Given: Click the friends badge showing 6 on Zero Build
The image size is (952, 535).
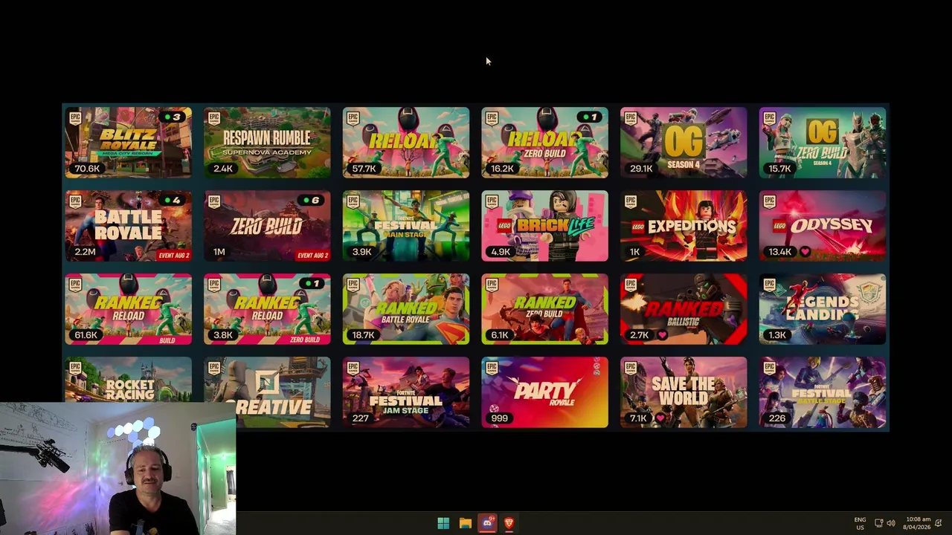Looking at the screenshot, I should 311,200.
